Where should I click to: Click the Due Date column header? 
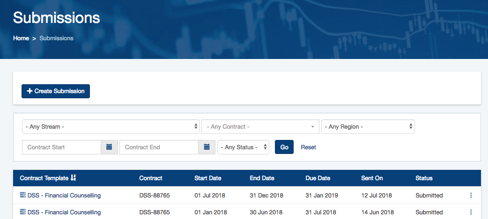318,178
